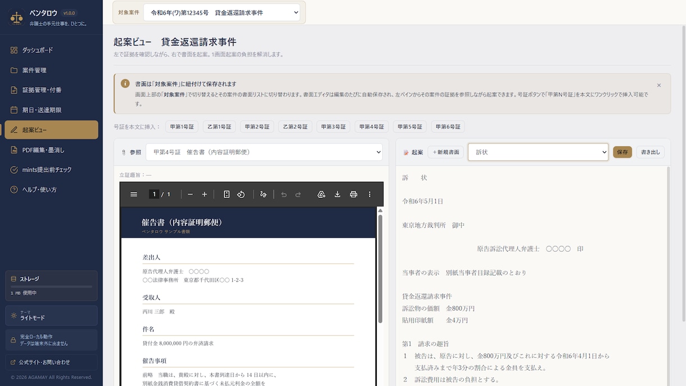Screen dimensions: 686x386
Task: Open the PDF viewer sidebar menu icon
Action: 134,194
